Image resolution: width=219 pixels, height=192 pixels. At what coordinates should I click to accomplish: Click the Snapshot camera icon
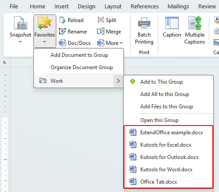pyautogui.click(x=21, y=23)
